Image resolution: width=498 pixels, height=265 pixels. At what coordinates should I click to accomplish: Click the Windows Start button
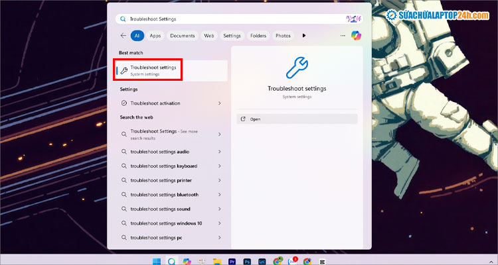pos(156,260)
